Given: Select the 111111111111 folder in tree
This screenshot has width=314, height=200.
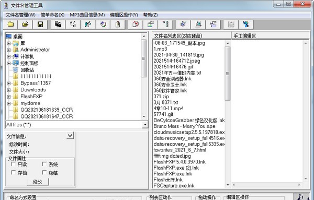Looking at the screenshot, I should (x=36, y=76).
